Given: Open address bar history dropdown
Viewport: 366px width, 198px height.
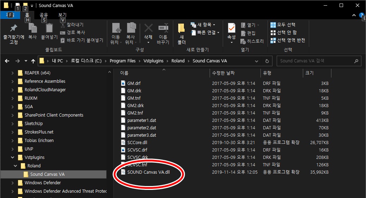Looking at the screenshot, I should (257, 61).
